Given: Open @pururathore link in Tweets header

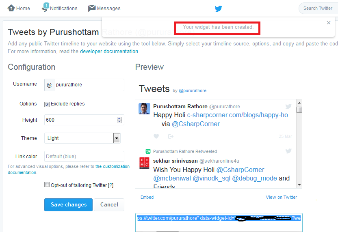Looking at the screenshot, I should click(x=193, y=90).
